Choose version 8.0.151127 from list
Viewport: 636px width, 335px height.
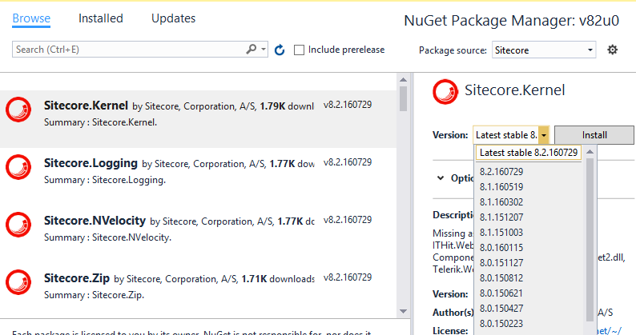click(501, 262)
